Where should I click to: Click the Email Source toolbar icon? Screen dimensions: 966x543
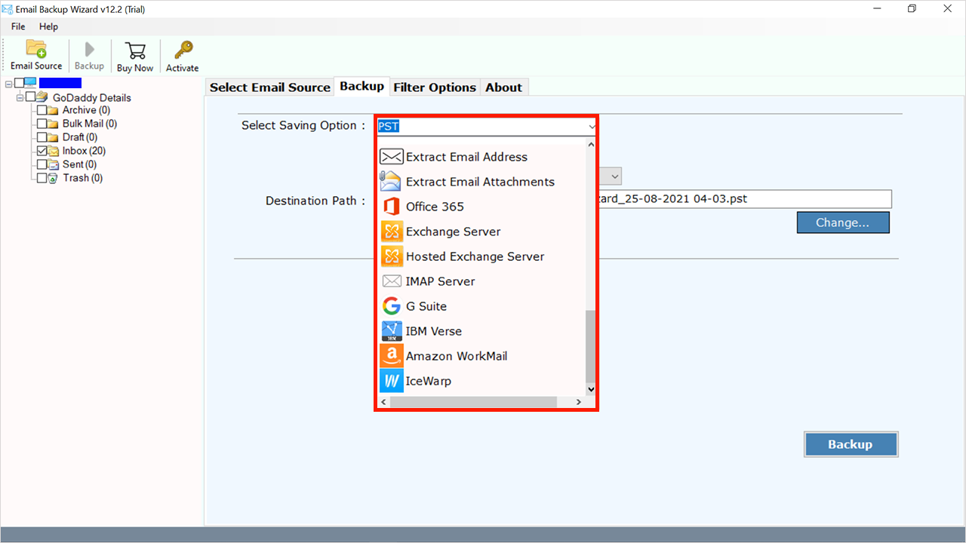(x=36, y=50)
